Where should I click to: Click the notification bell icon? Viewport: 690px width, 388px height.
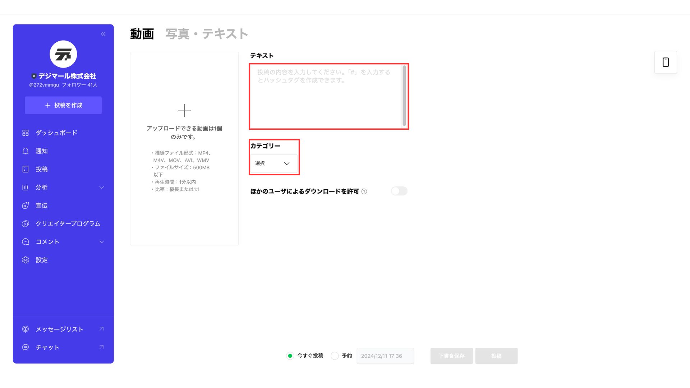pyautogui.click(x=26, y=151)
